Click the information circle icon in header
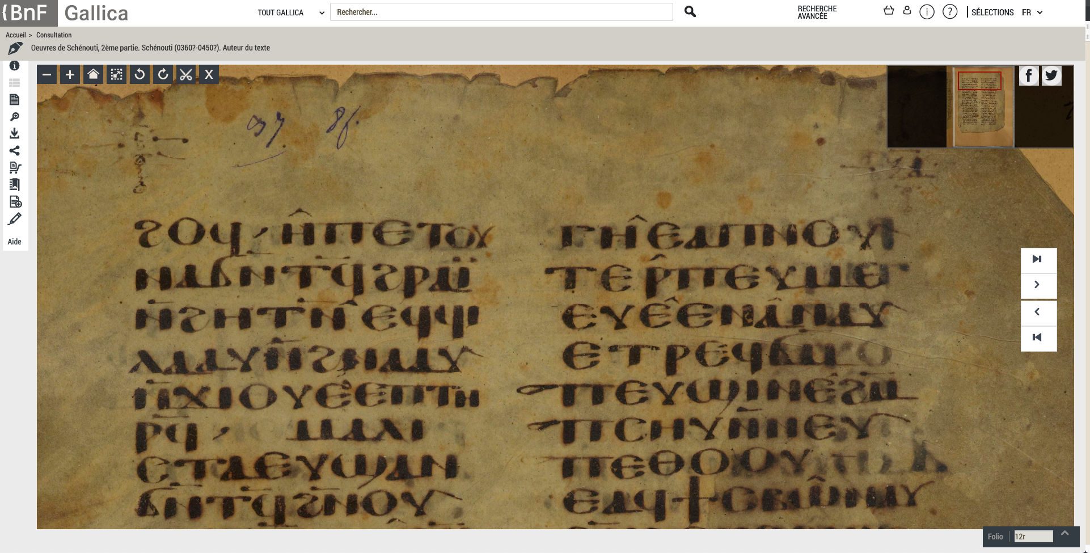Viewport: 1090px width, 553px height. tap(927, 12)
